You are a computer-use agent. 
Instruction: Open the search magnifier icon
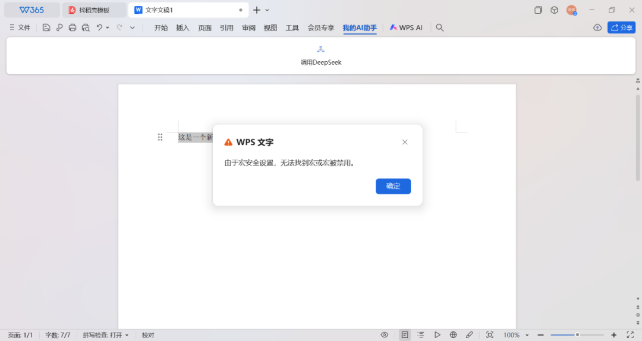pyautogui.click(x=440, y=27)
